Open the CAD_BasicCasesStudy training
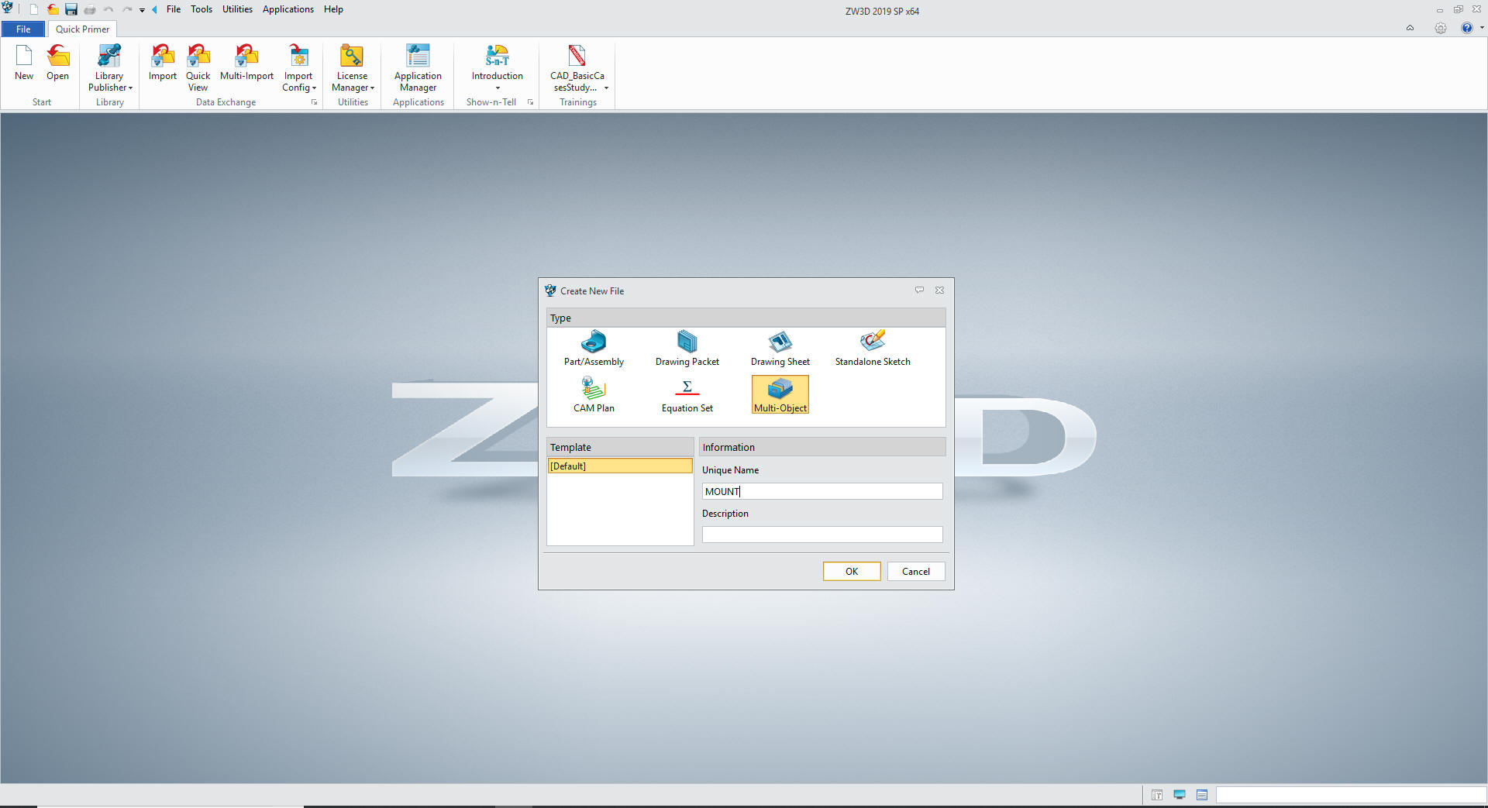The image size is (1488, 808). click(x=577, y=67)
